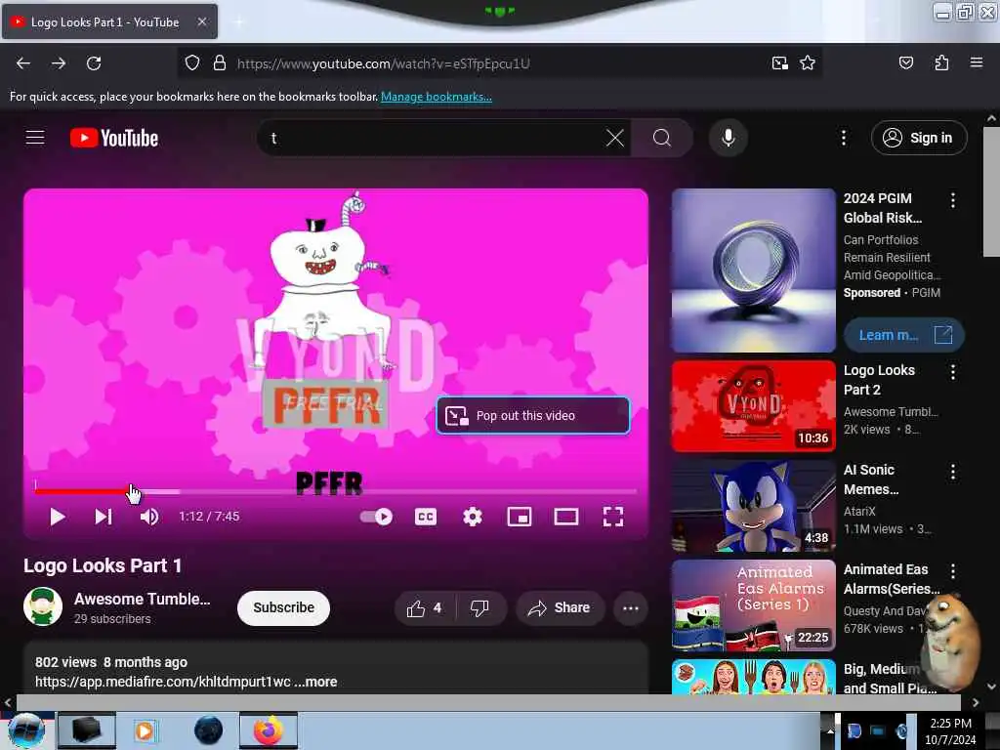Play the video

[x=58, y=517]
